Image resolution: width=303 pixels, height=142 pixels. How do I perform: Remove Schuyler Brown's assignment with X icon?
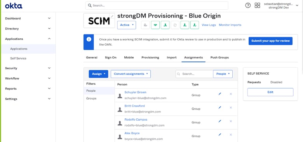231,94
